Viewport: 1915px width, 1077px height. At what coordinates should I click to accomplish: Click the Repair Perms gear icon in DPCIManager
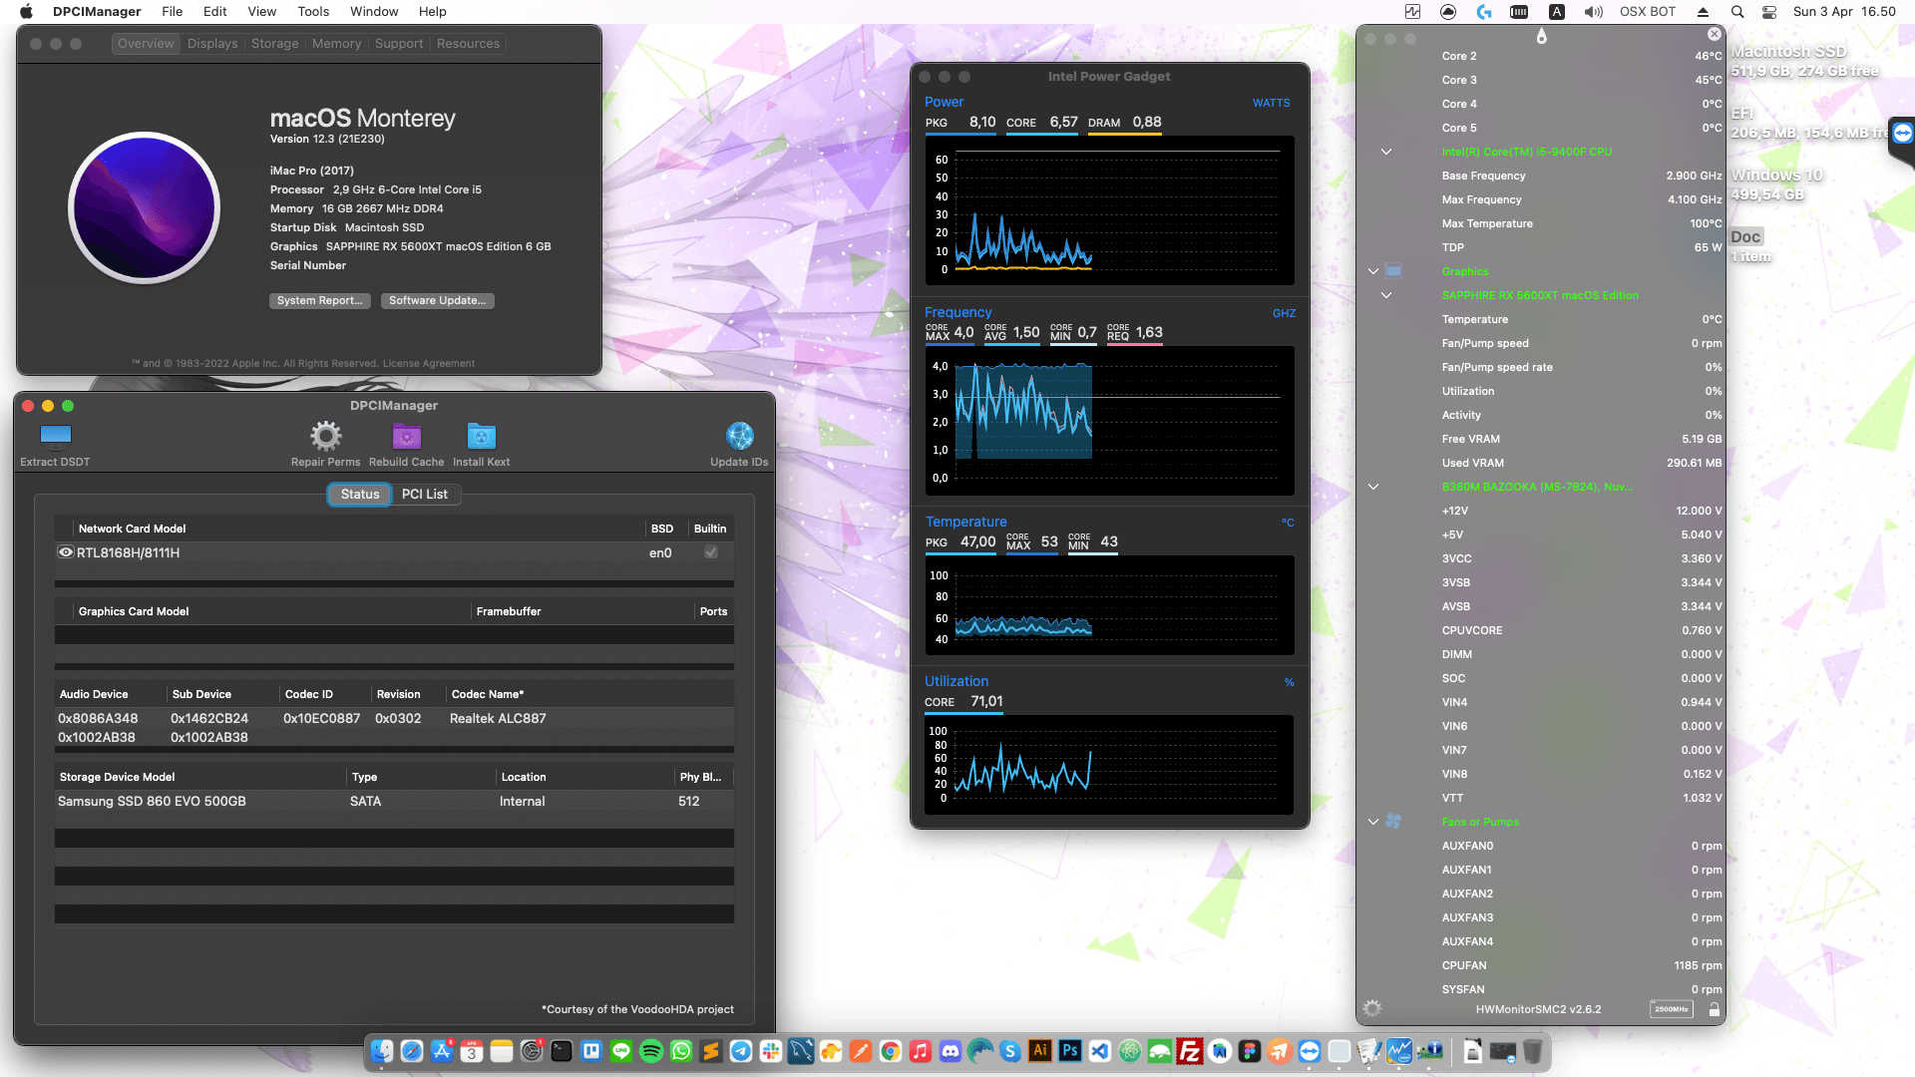[x=324, y=436]
